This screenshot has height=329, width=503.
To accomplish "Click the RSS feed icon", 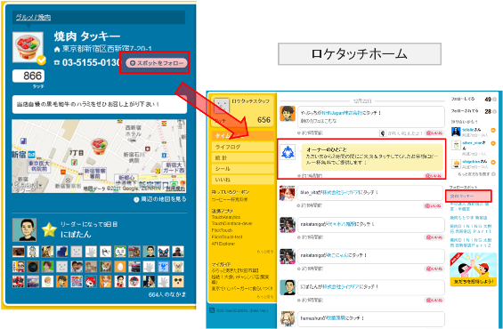I will [212, 310].
